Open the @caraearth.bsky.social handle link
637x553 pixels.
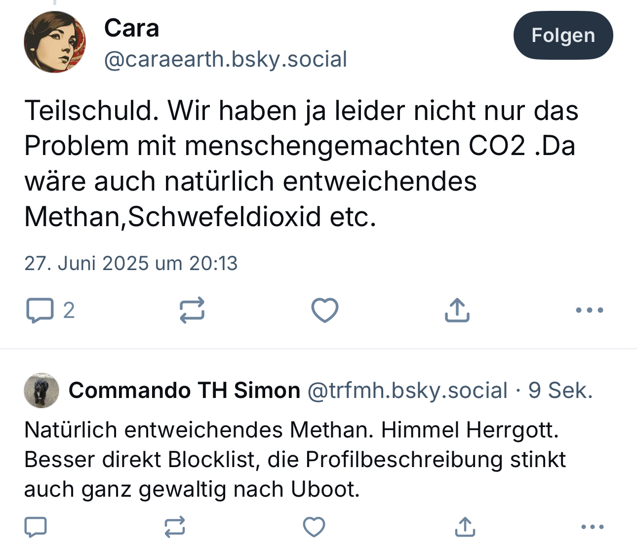tap(226, 59)
